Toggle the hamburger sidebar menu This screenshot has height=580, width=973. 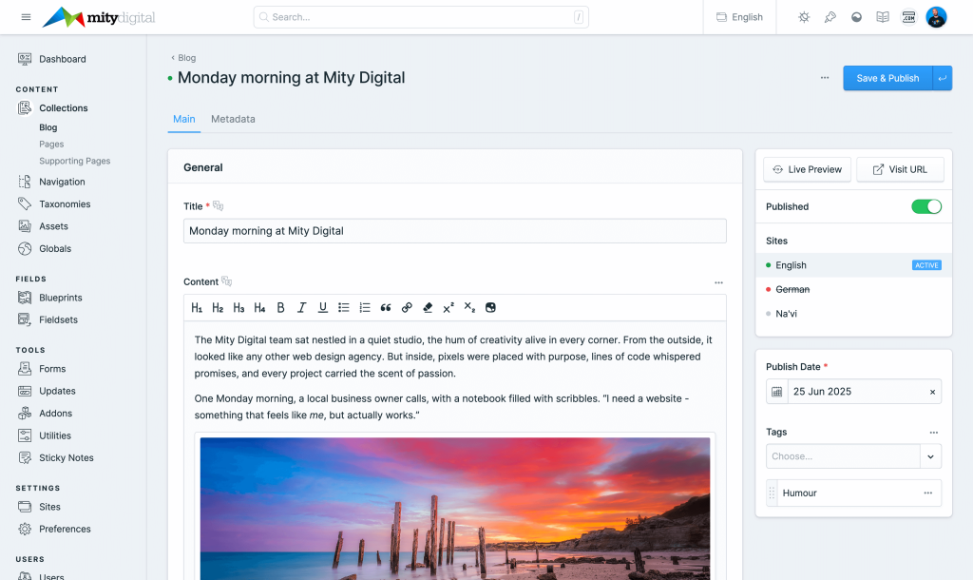click(x=26, y=17)
